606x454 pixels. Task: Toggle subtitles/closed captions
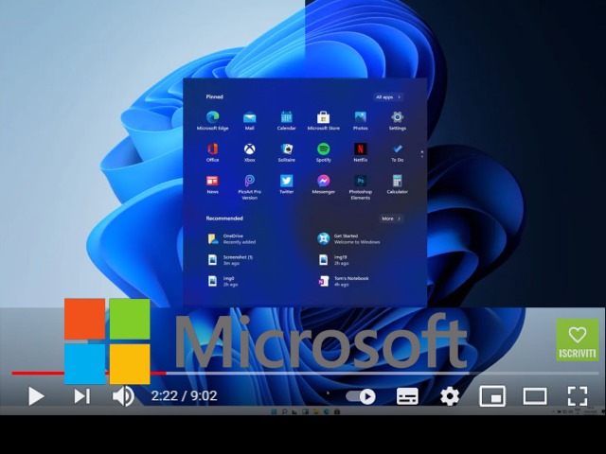click(407, 396)
